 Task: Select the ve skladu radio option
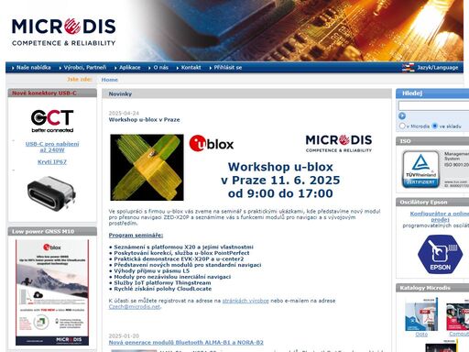tap(435, 126)
